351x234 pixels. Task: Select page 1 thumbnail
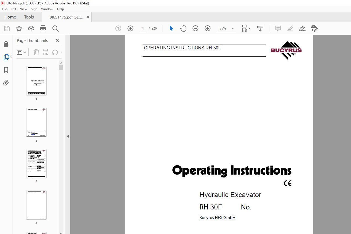pyautogui.click(x=36, y=81)
